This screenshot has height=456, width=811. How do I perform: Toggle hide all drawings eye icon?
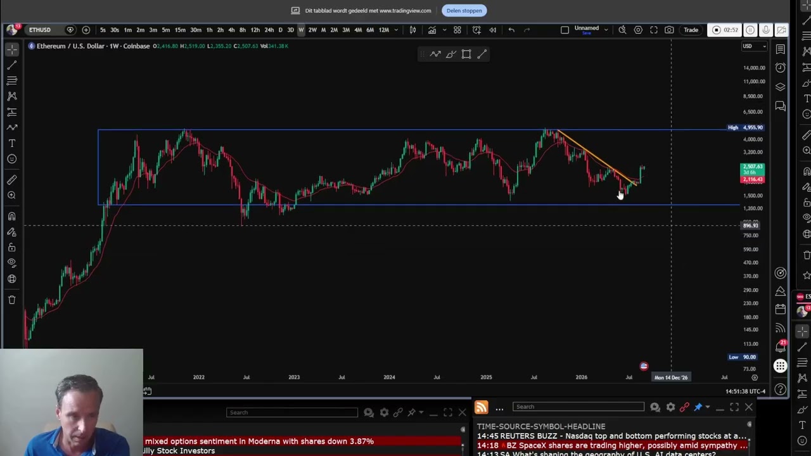click(12, 263)
